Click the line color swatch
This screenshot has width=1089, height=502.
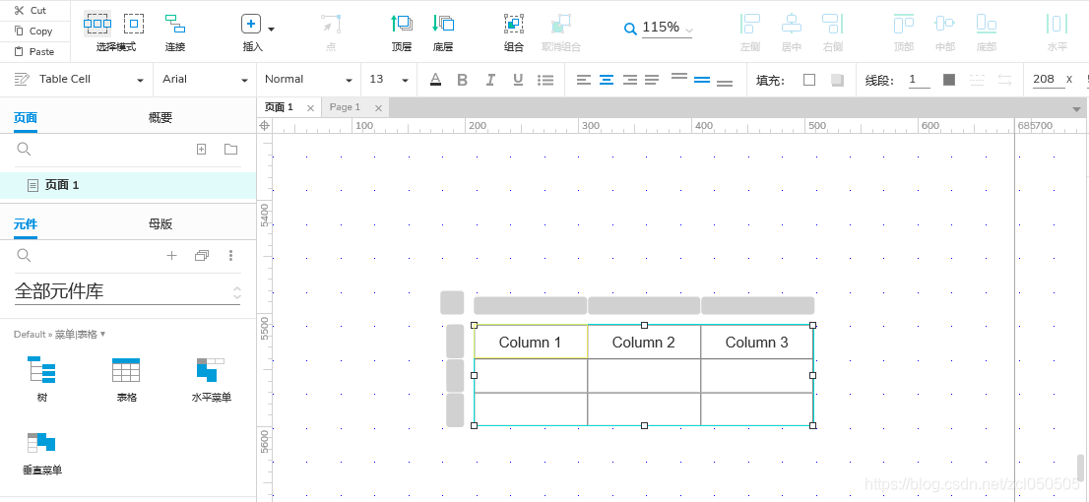pyautogui.click(x=949, y=80)
